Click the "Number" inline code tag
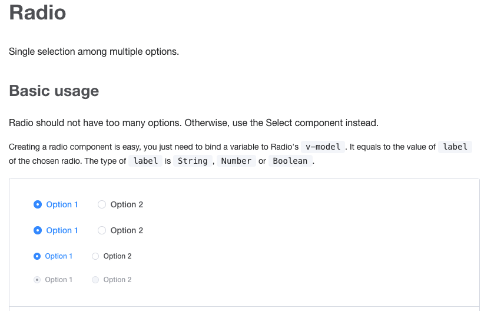This screenshot has width=494, height=311. [x=236, y=161]
